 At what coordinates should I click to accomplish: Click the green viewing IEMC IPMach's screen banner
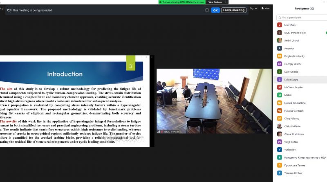coord(182,2)
